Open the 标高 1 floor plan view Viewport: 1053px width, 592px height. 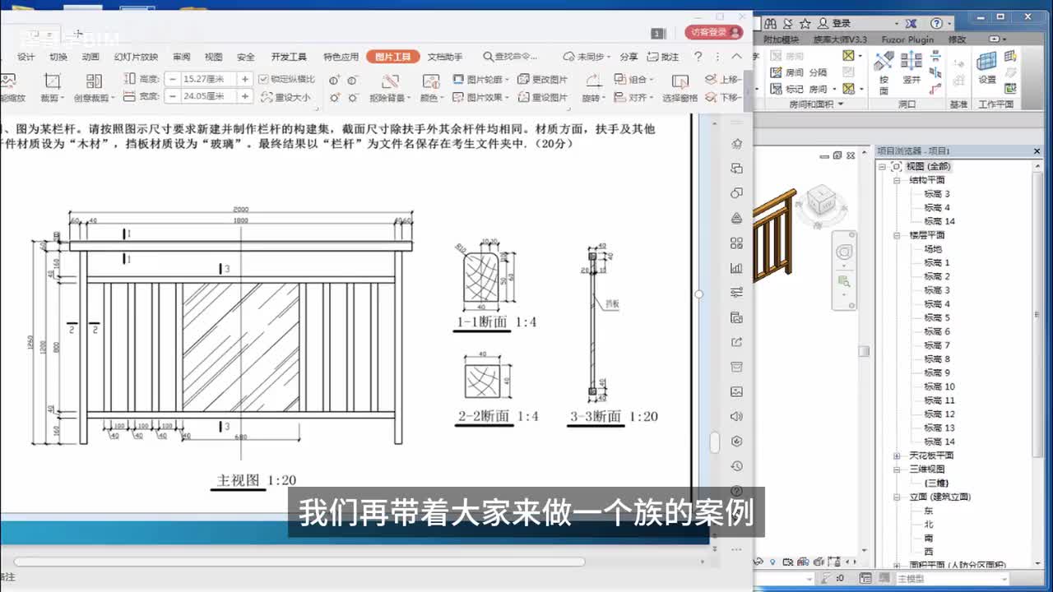click(x=936, y=262)
